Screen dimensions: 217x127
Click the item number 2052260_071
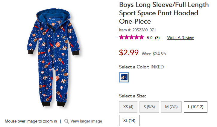coord(144,30)
